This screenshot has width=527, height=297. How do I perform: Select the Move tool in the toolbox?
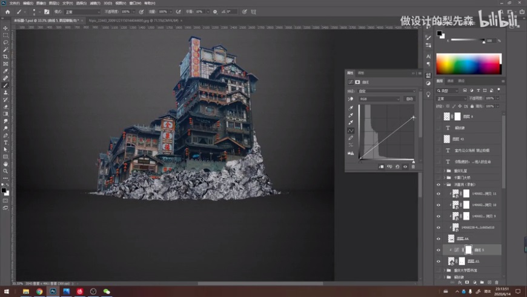tap(5, 28)
